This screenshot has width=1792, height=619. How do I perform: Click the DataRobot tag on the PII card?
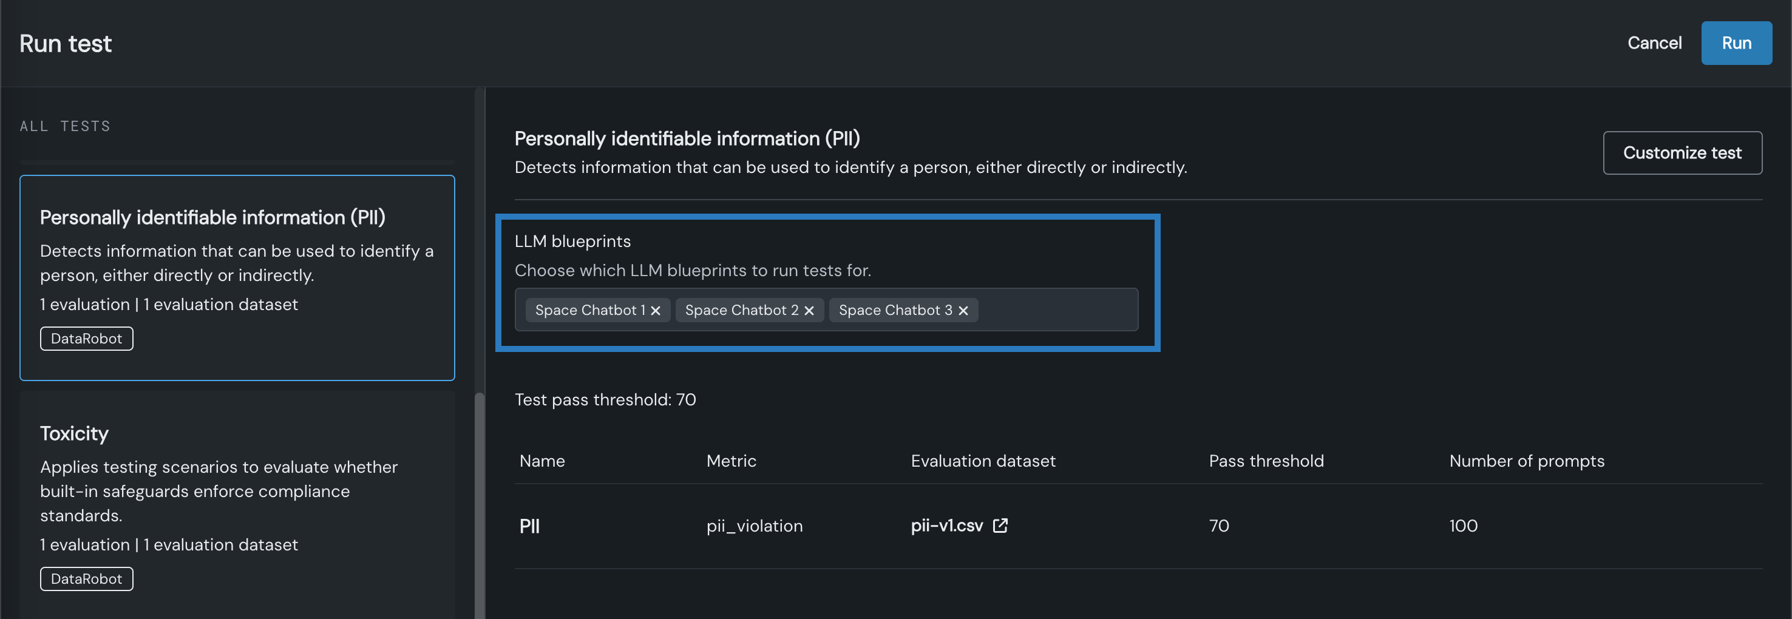click(86, 339)
